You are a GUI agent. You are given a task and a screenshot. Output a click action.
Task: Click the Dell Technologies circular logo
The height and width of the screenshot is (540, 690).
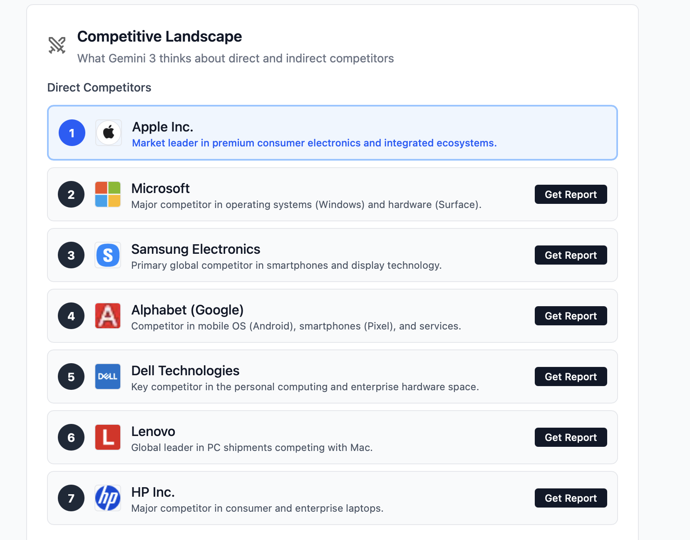point(107,377)
